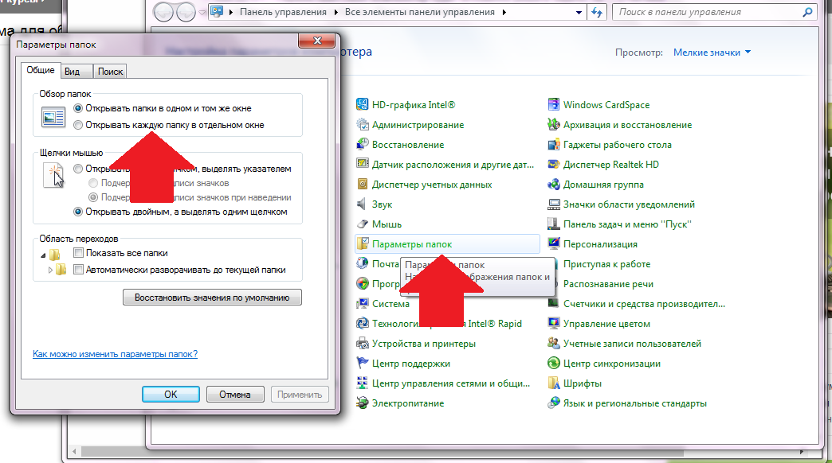Click the Отмена button

(235, 394)
